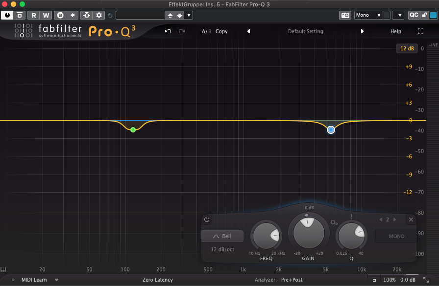Screen dimensions: 439x286
Task: Open the Mono routing dropdown
Action: pos(368,15)
